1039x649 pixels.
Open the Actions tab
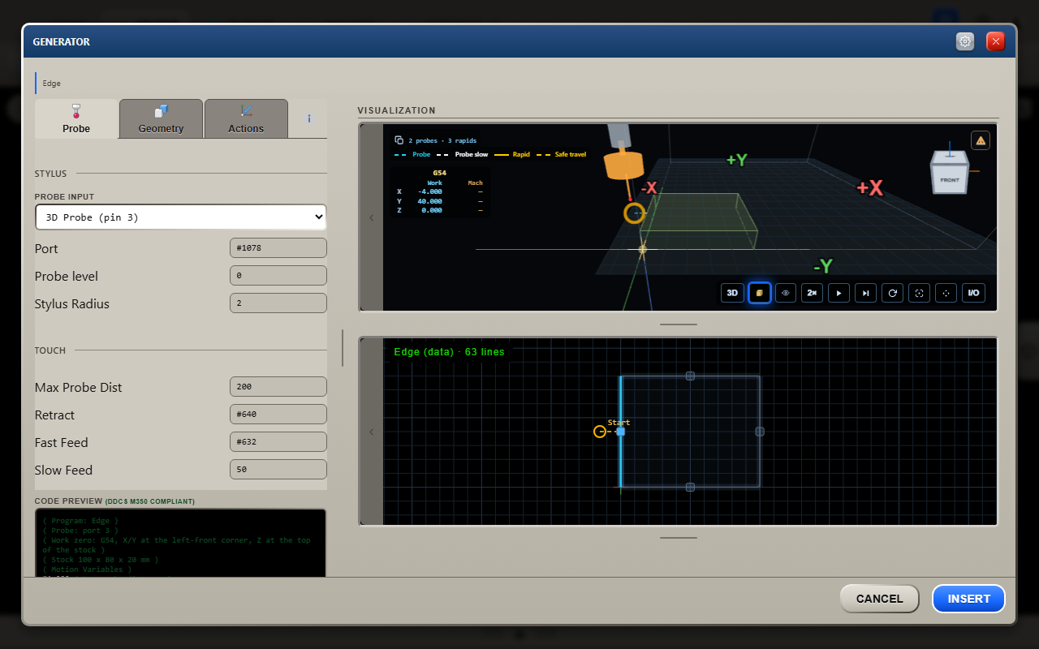coord(246,118)
